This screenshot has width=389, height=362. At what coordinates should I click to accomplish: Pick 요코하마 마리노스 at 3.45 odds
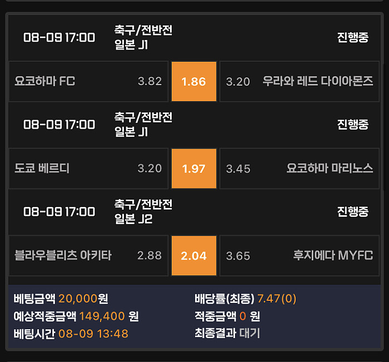(x=300, y=168)
